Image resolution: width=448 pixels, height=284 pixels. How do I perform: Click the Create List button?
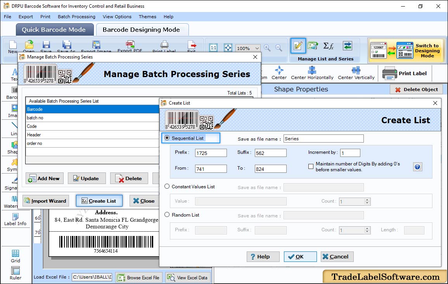coord(99,201)
